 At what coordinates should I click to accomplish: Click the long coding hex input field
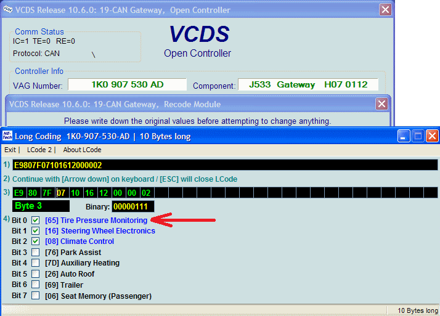[x=225, y=165]
